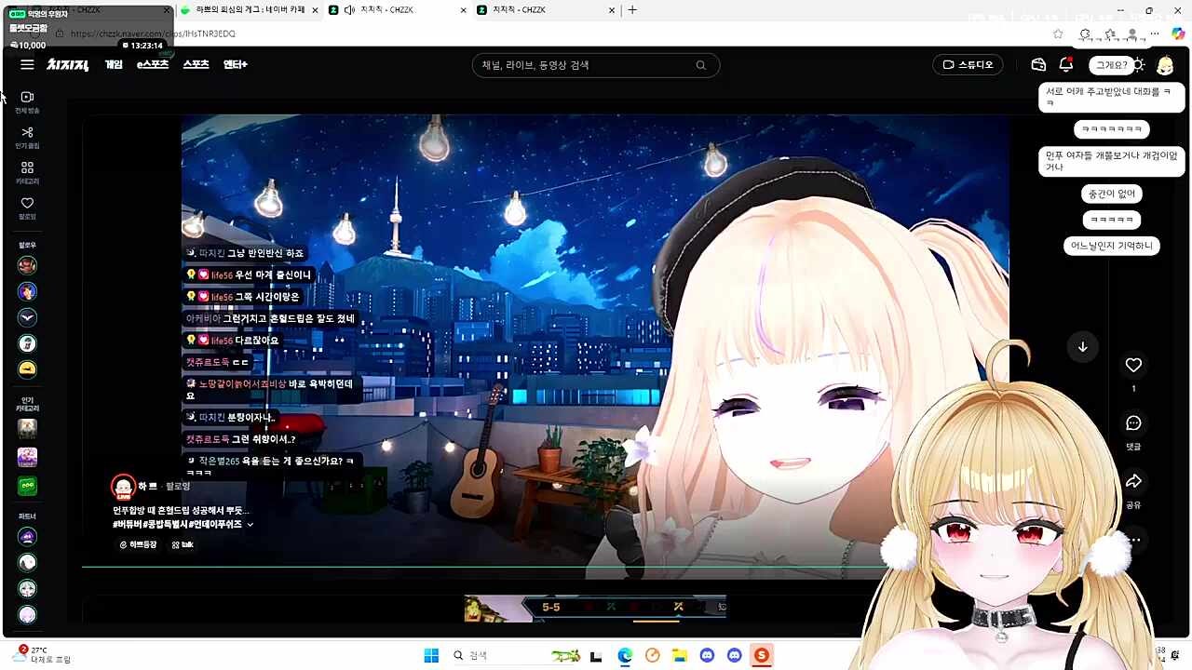Select the e스포츠 menu in the top navigation

(153, 65)
